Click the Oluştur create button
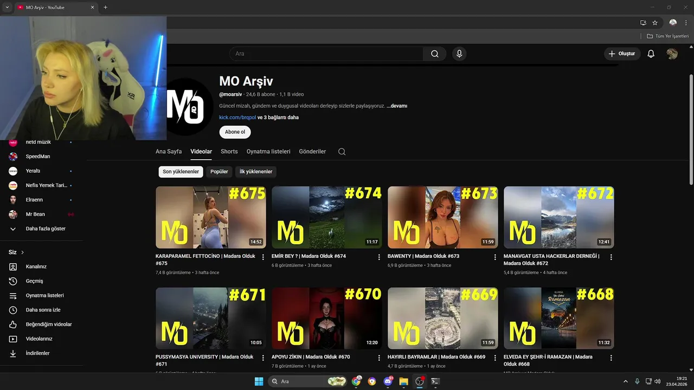 coord(622,54)
